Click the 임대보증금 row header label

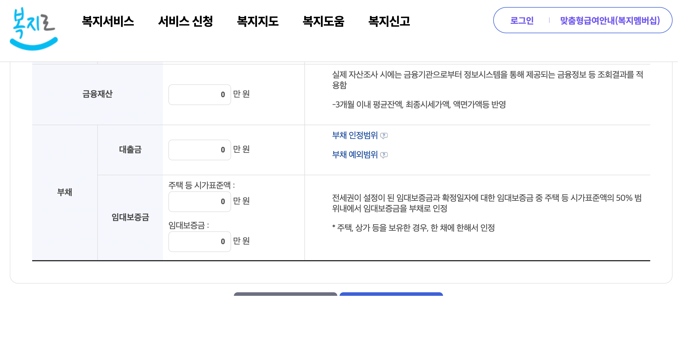pos(130,217)
